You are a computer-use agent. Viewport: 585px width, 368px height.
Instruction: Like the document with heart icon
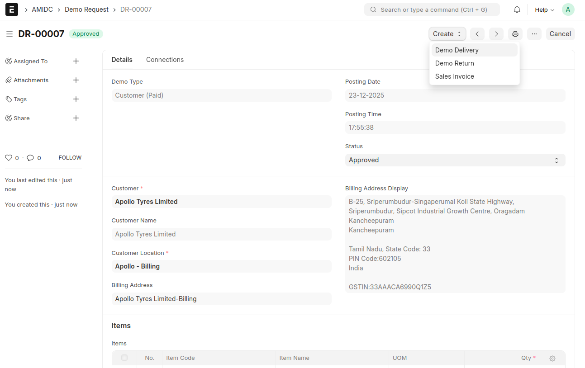click(x=8, y=158)
